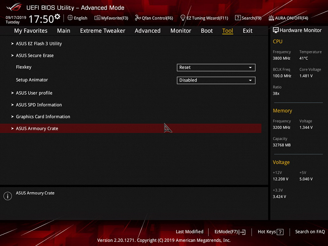
Task: Click the MyFavorite list icon
Action: 97,18
